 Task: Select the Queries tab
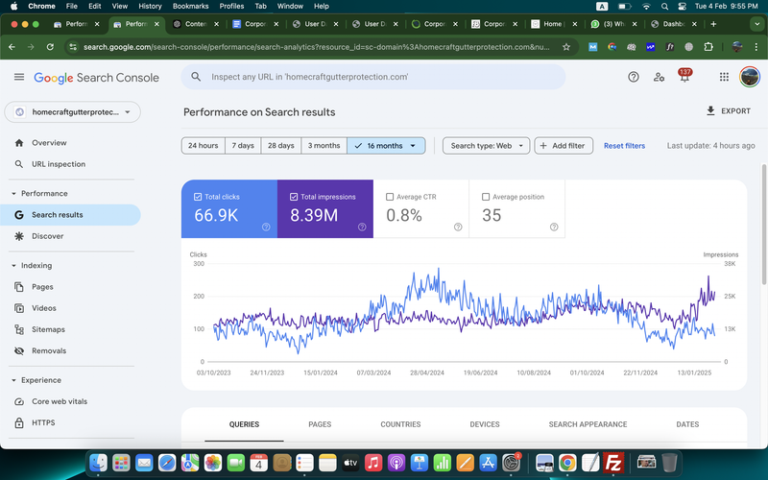pos(244,424)
